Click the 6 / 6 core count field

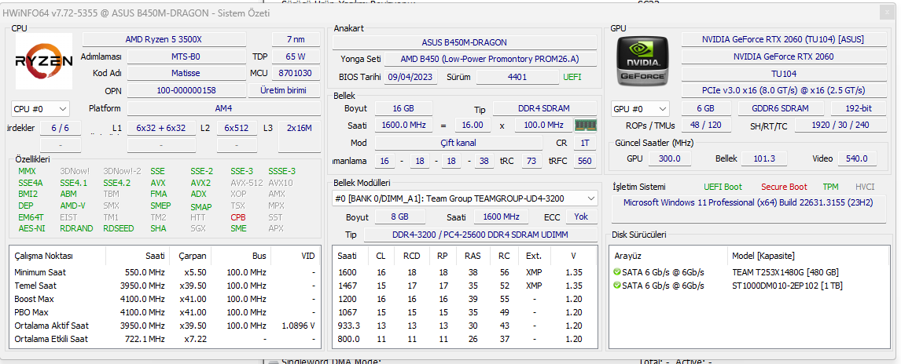pos(61,128)
